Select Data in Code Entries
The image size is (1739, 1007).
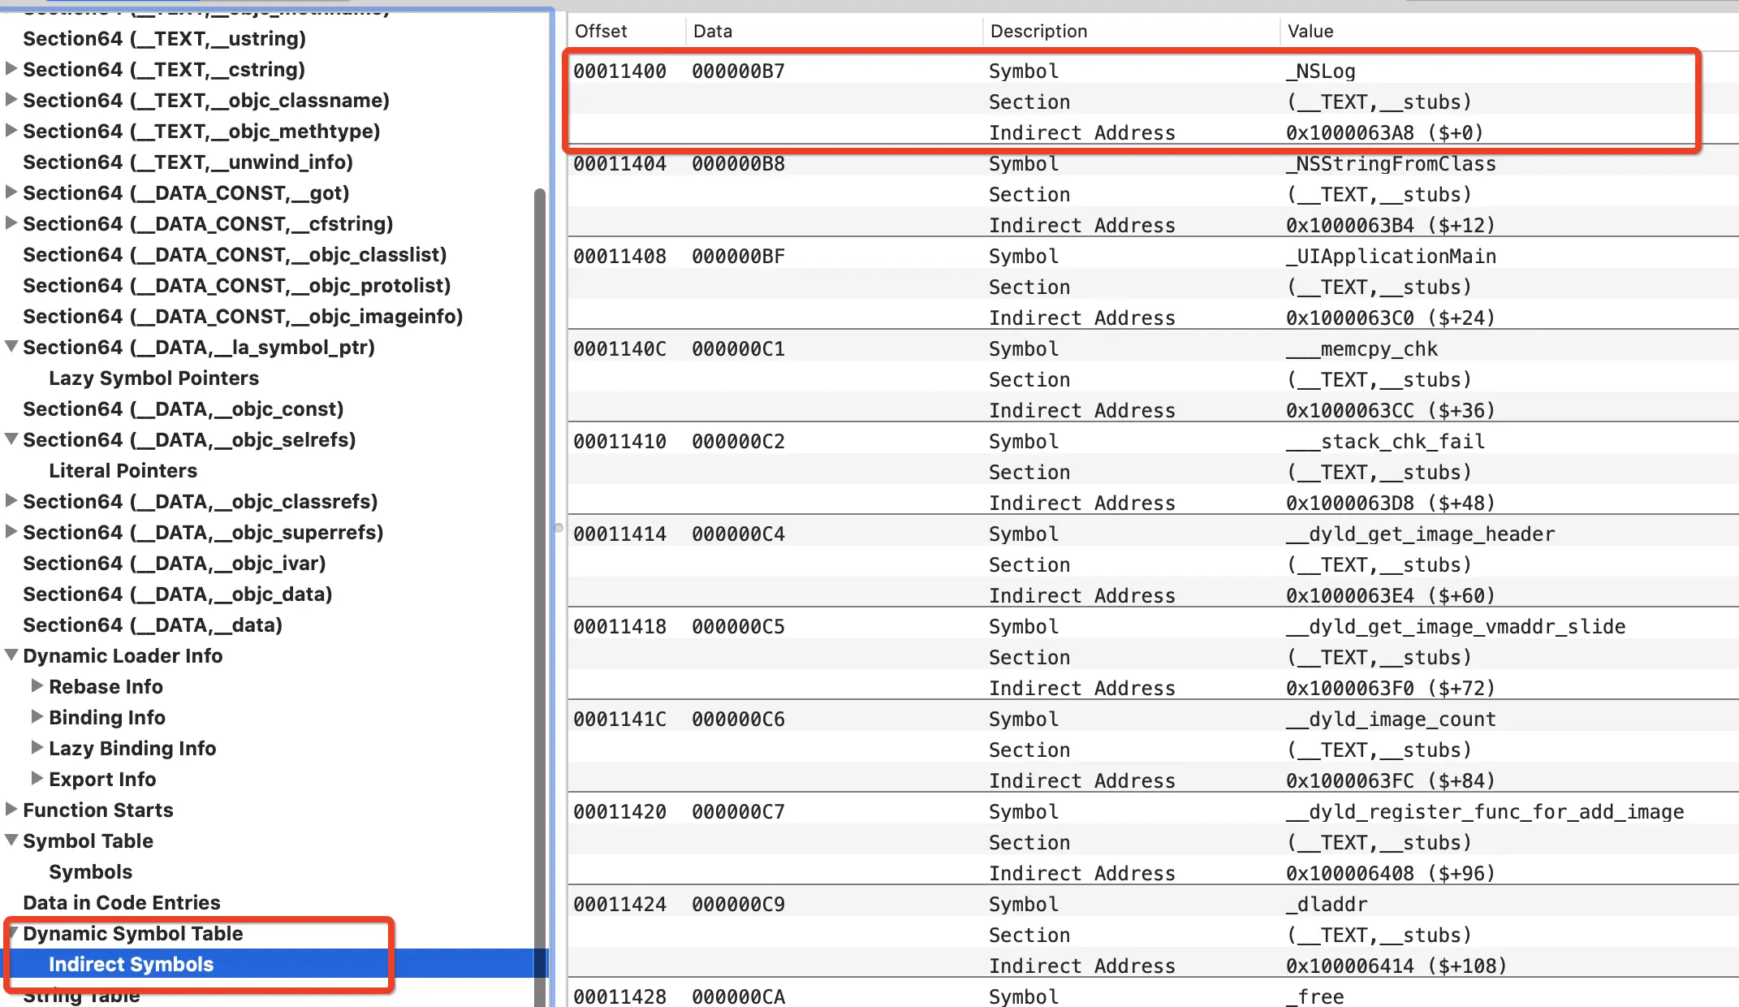click(122, 903)
